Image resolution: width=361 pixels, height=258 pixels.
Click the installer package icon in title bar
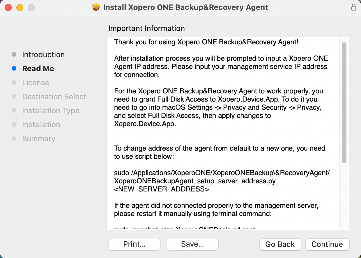[x=96, y=7]
